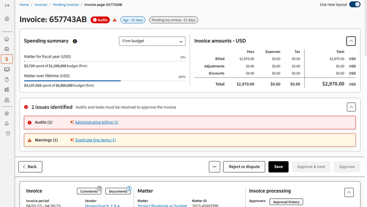Click the Reject or dispute button
This screenshot has width=367, height=207.
tap(244, 167)
